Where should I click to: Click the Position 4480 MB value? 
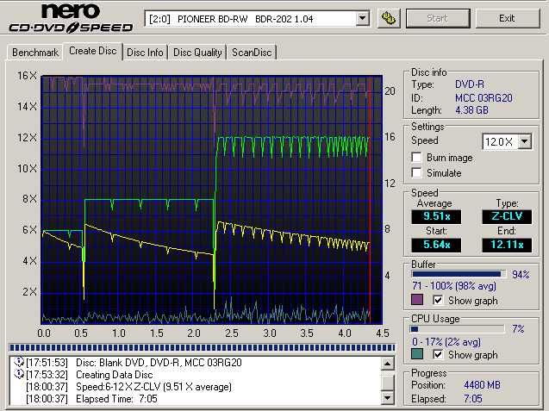[x=482, y=385]
